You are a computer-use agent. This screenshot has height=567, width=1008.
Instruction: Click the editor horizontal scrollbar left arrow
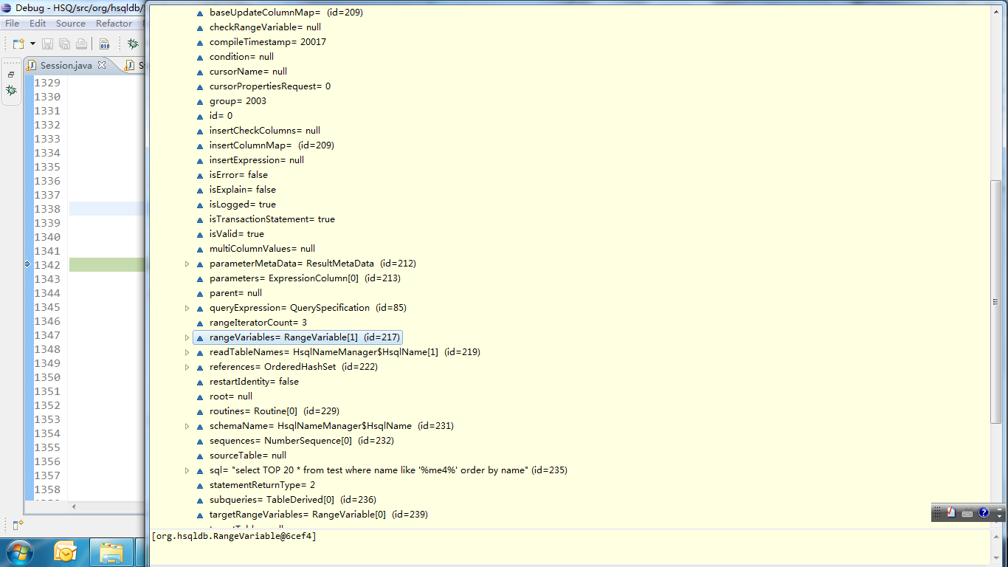click(x=73, y=506)
